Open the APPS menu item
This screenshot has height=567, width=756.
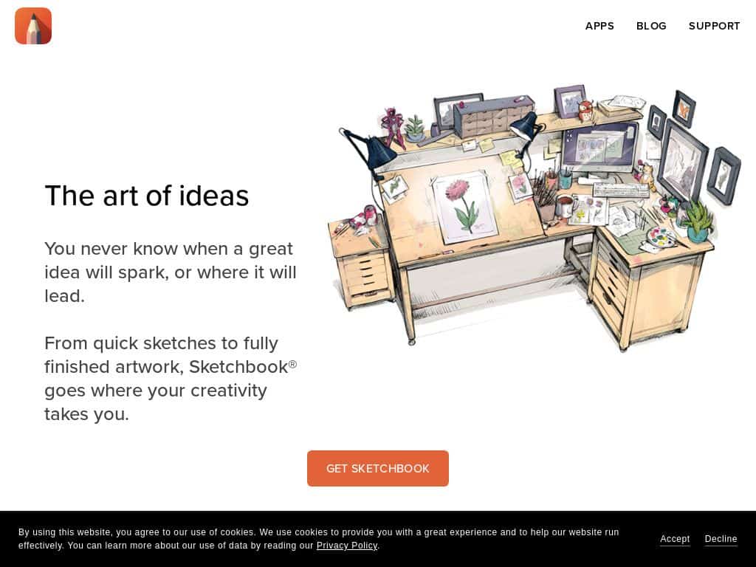coord(599,26)
